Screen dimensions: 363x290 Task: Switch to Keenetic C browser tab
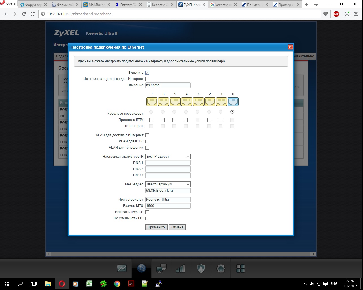[x=160, y=5]
